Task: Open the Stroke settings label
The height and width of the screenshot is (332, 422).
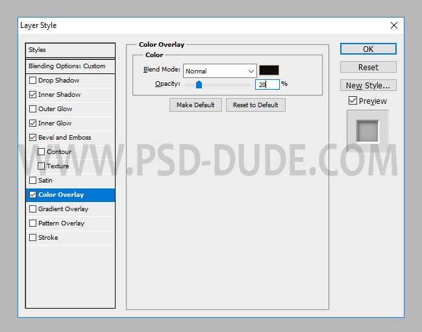Action: click(x=48, y=238)
